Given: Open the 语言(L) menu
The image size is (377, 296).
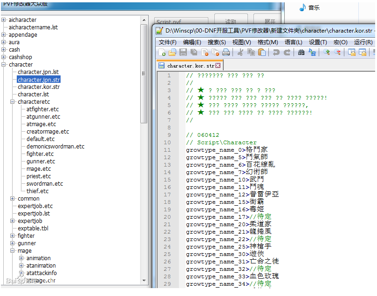Looking at the screenshot, I should (293, 42).
